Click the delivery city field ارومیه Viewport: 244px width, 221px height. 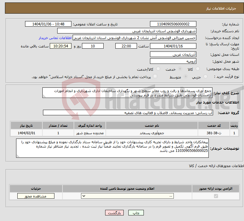pos(173,61)
